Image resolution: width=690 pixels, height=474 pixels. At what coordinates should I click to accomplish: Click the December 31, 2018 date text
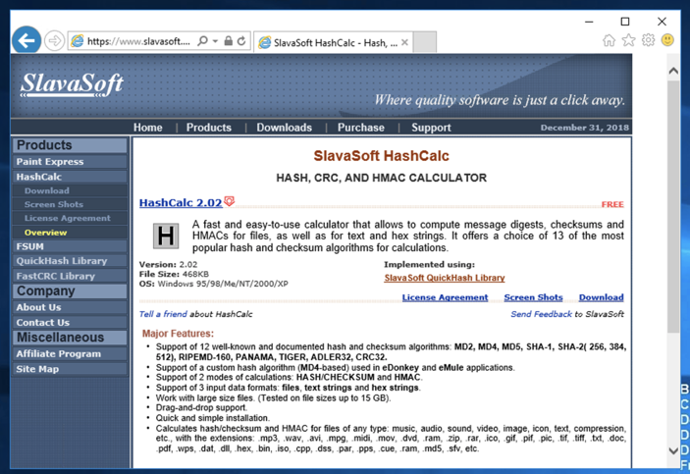(584, 128)
